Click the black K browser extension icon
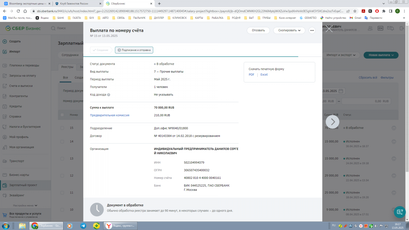Viewport: 409px width, 230px height. [370, 11]
